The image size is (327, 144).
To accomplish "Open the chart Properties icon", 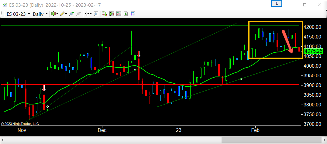I will pos(133,14).
